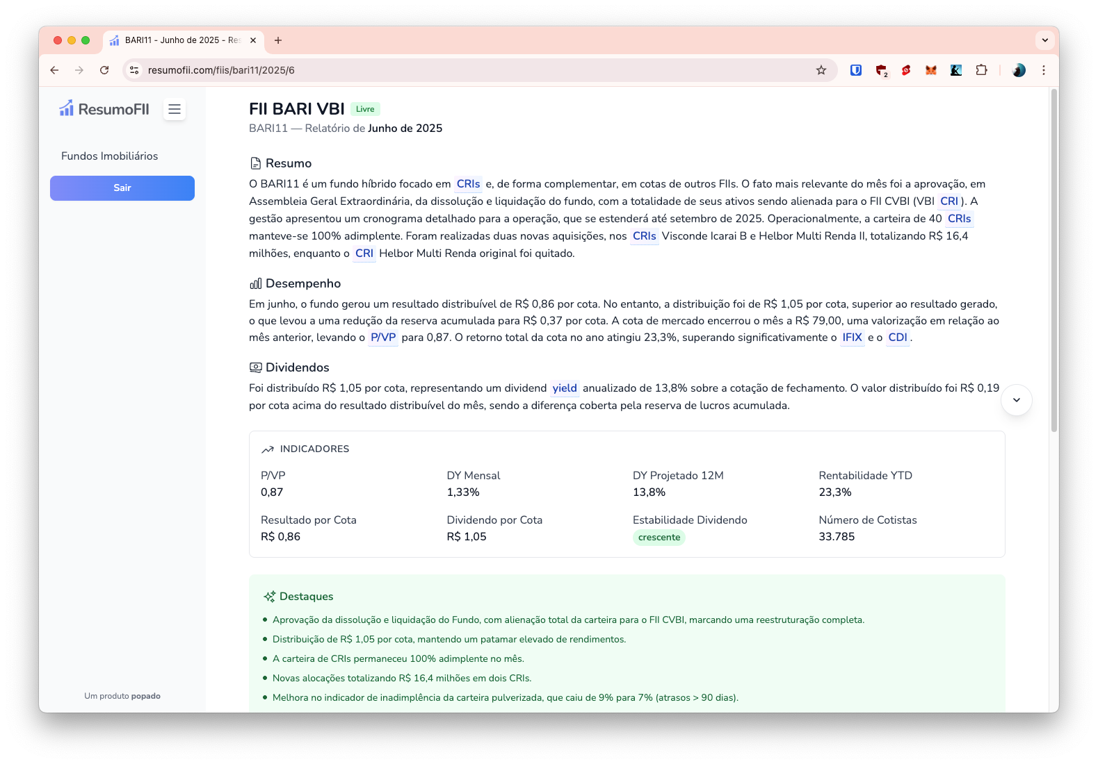1098x764 pixels.
Task: Open the red shield extension with badge
Action: pos(882,70)
